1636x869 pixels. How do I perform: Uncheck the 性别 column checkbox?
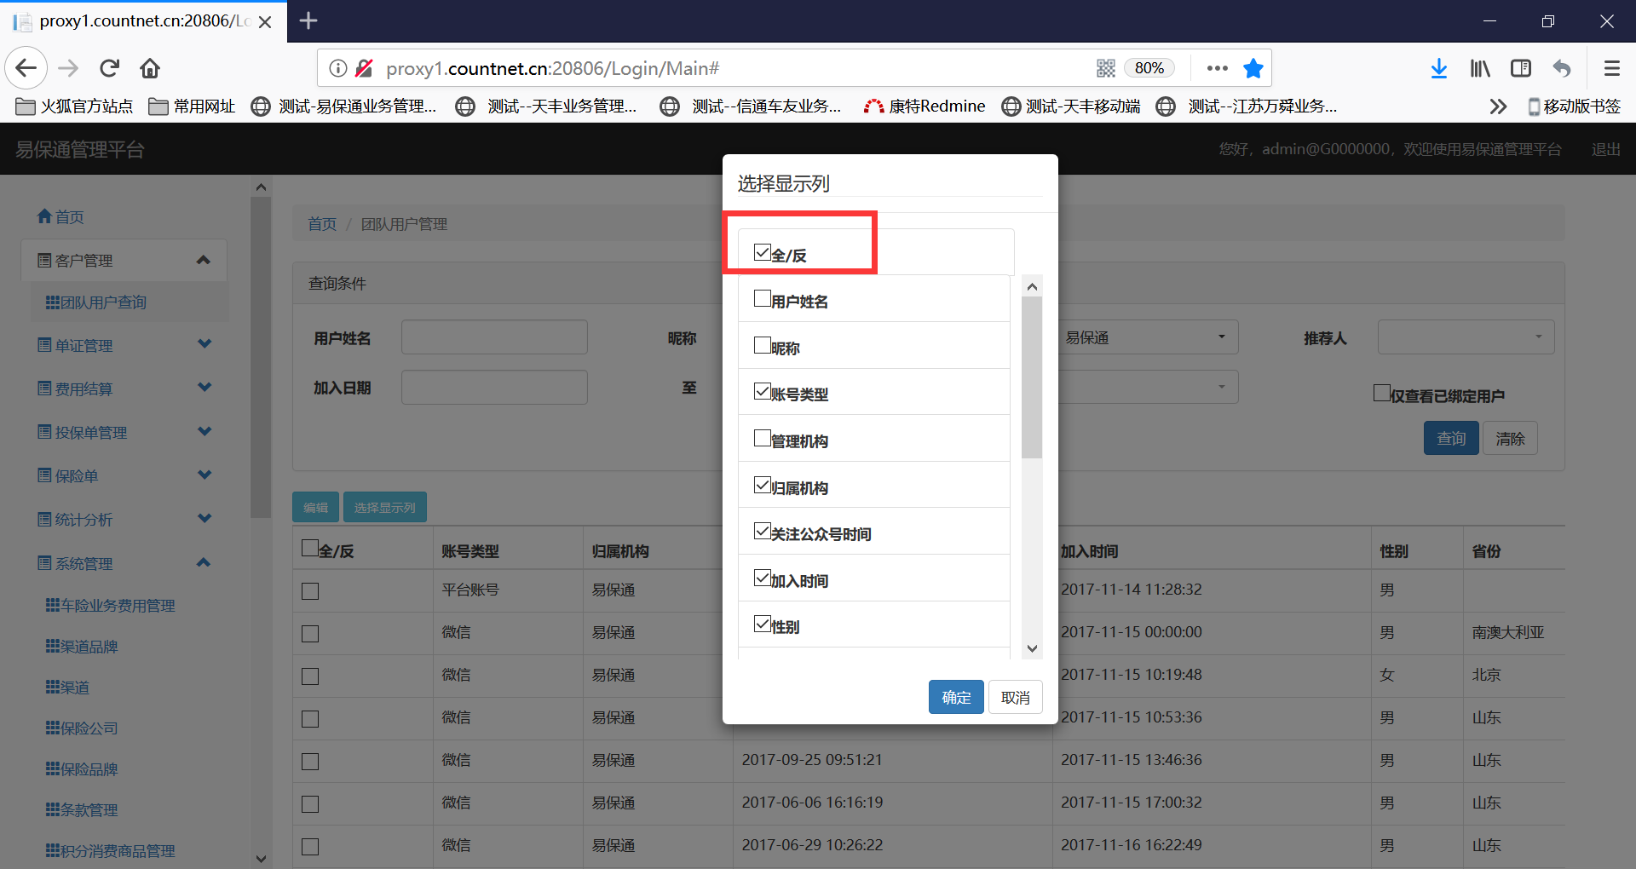(763, 624)
